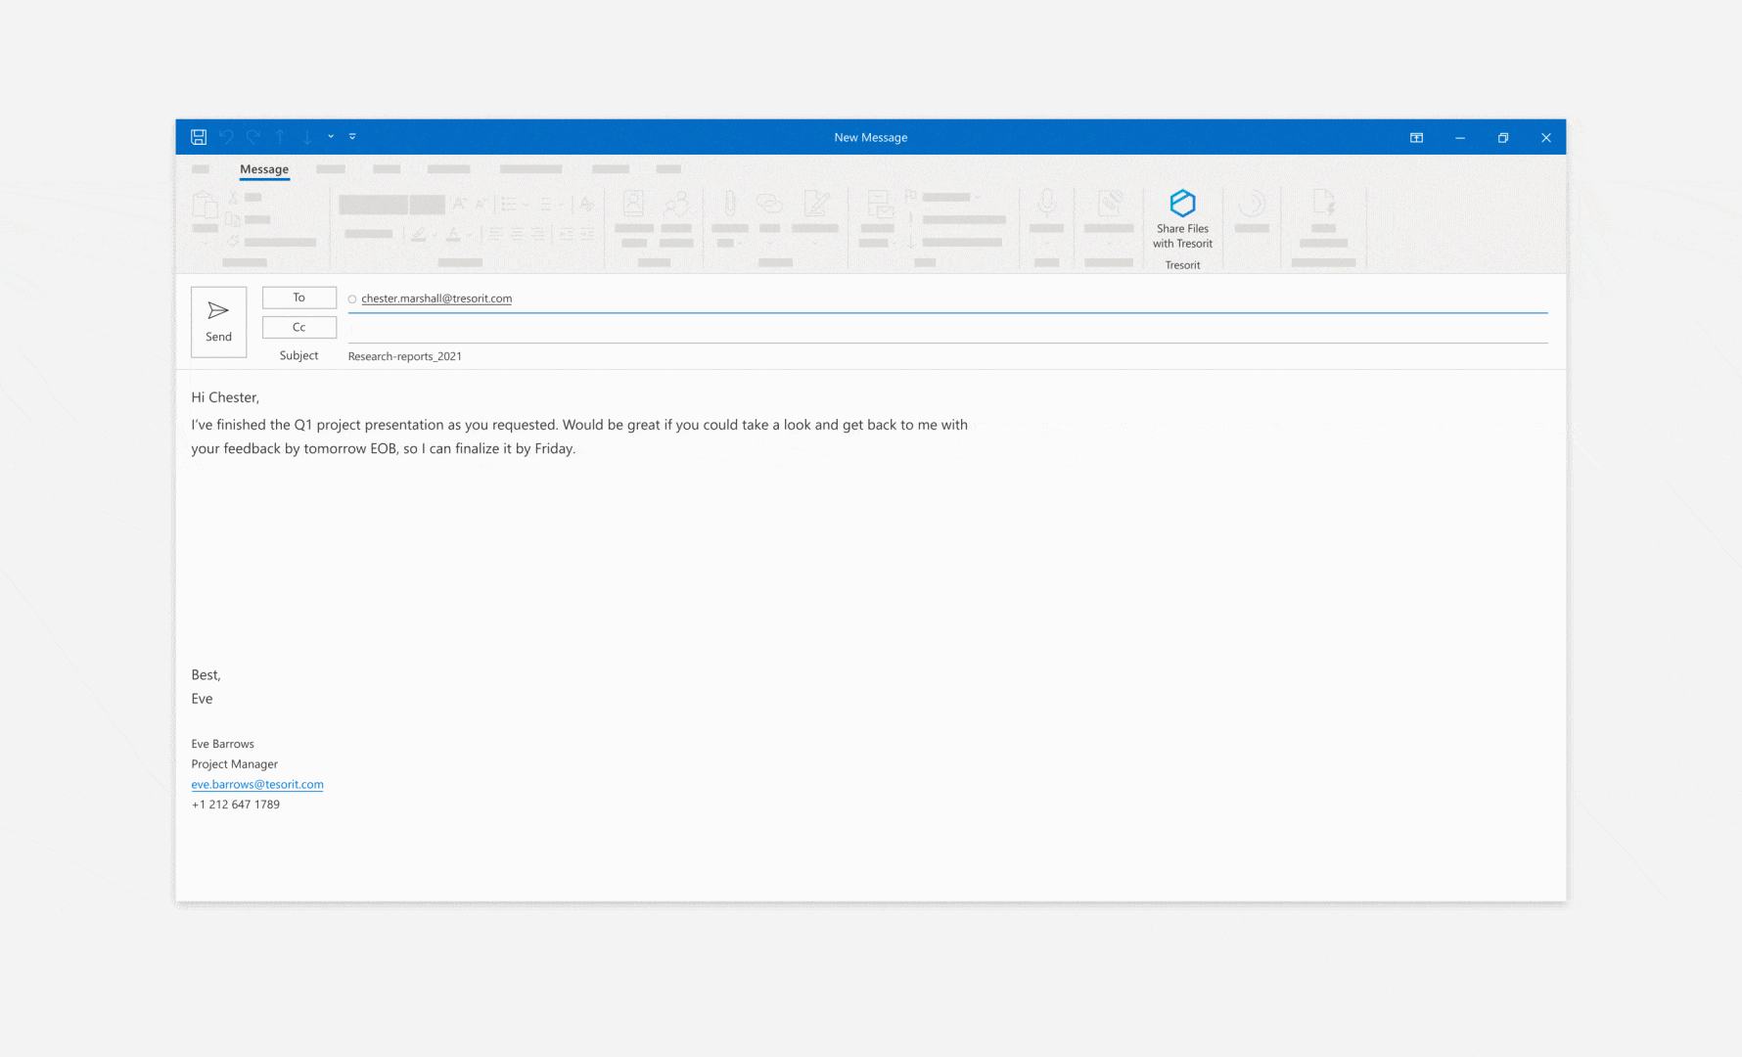Align text left
Viewport: 1742px width, 1057px height.
(x=495, y=234)
